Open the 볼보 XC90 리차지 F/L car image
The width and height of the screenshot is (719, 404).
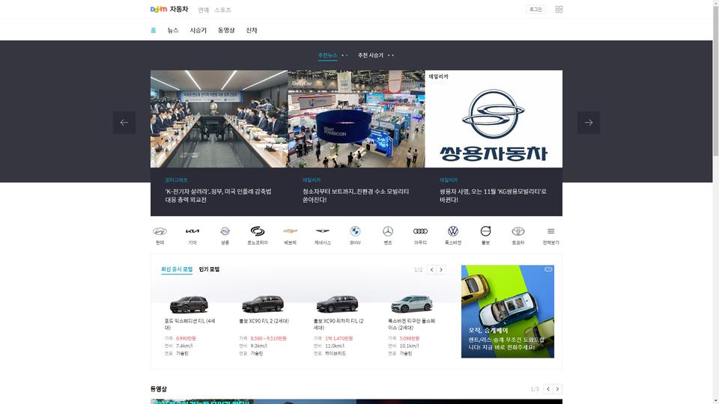pyautogui.click(x=337, y=304)
